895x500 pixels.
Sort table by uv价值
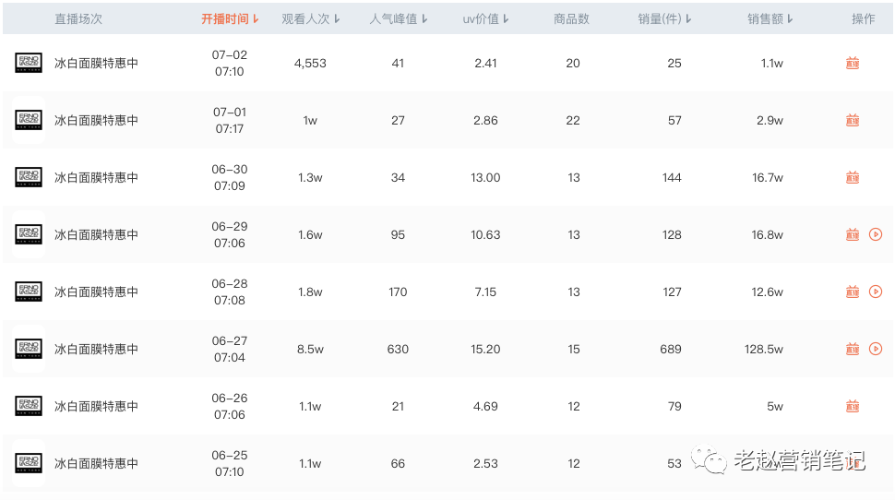tap(485, 19)
